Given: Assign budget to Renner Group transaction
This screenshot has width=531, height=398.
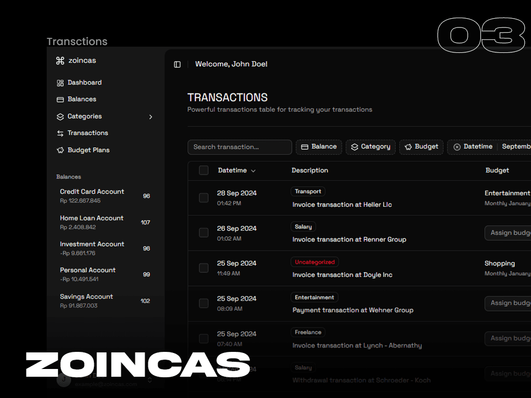Looking at the screenshot, I should pos(508,233).
